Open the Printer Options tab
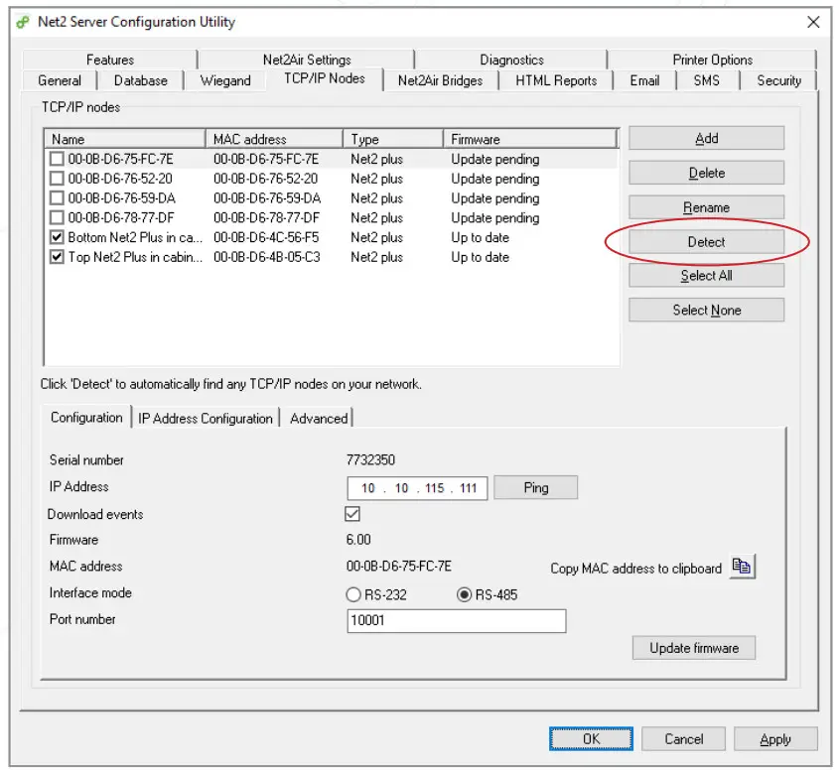 [712, 60]
